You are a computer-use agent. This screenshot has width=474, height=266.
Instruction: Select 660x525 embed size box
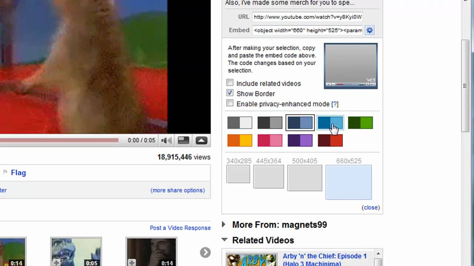coord(348,182)
